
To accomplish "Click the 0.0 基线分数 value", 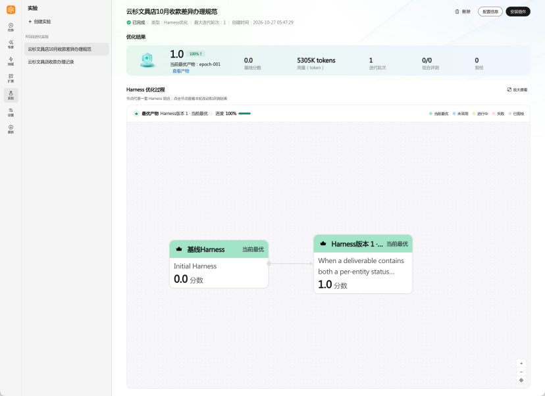I will point(249,60).
